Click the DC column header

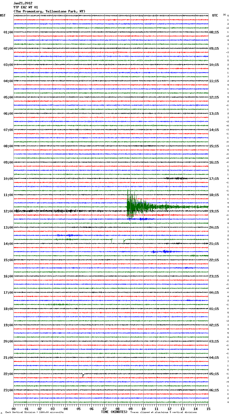click(225, 15)
